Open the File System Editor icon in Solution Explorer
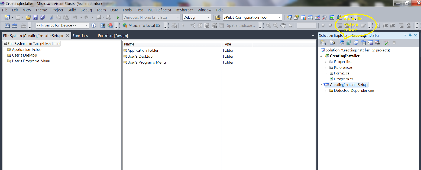This screenshot has width=421, height=170. tap(342, 43)
